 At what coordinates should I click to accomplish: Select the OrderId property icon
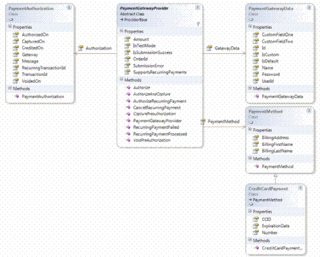click(x=127, y=59)
